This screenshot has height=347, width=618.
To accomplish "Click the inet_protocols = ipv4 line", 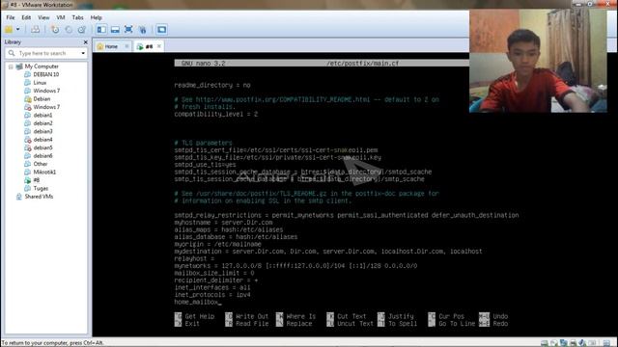I will click(x=212, y=295).
